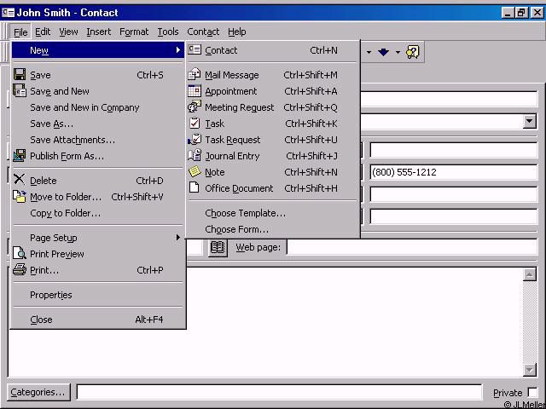
Task: Click the yellow Note icon
Action: [195, 171]
